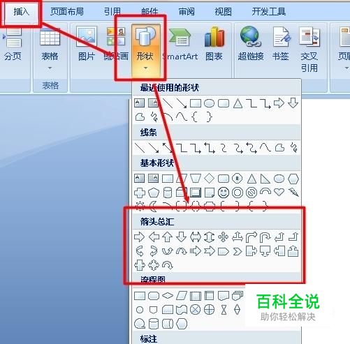Pick the lightning bolt shape
350x344 pixels.
coord(293,192)
